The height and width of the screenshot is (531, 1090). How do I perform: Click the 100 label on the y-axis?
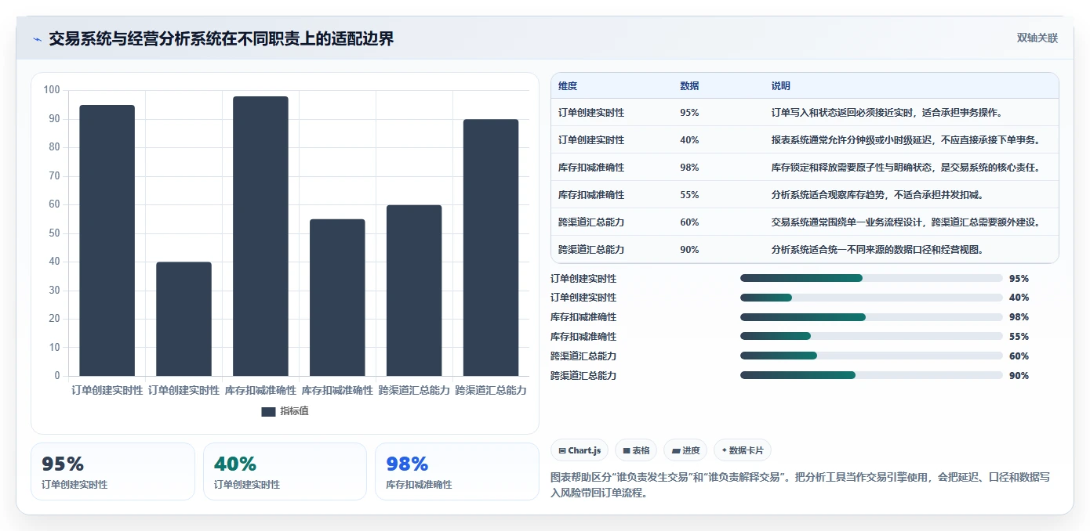52,90
